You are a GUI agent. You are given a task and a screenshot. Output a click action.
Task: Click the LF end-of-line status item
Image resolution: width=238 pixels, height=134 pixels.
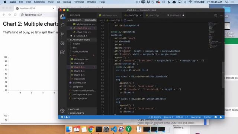[187, 117]
